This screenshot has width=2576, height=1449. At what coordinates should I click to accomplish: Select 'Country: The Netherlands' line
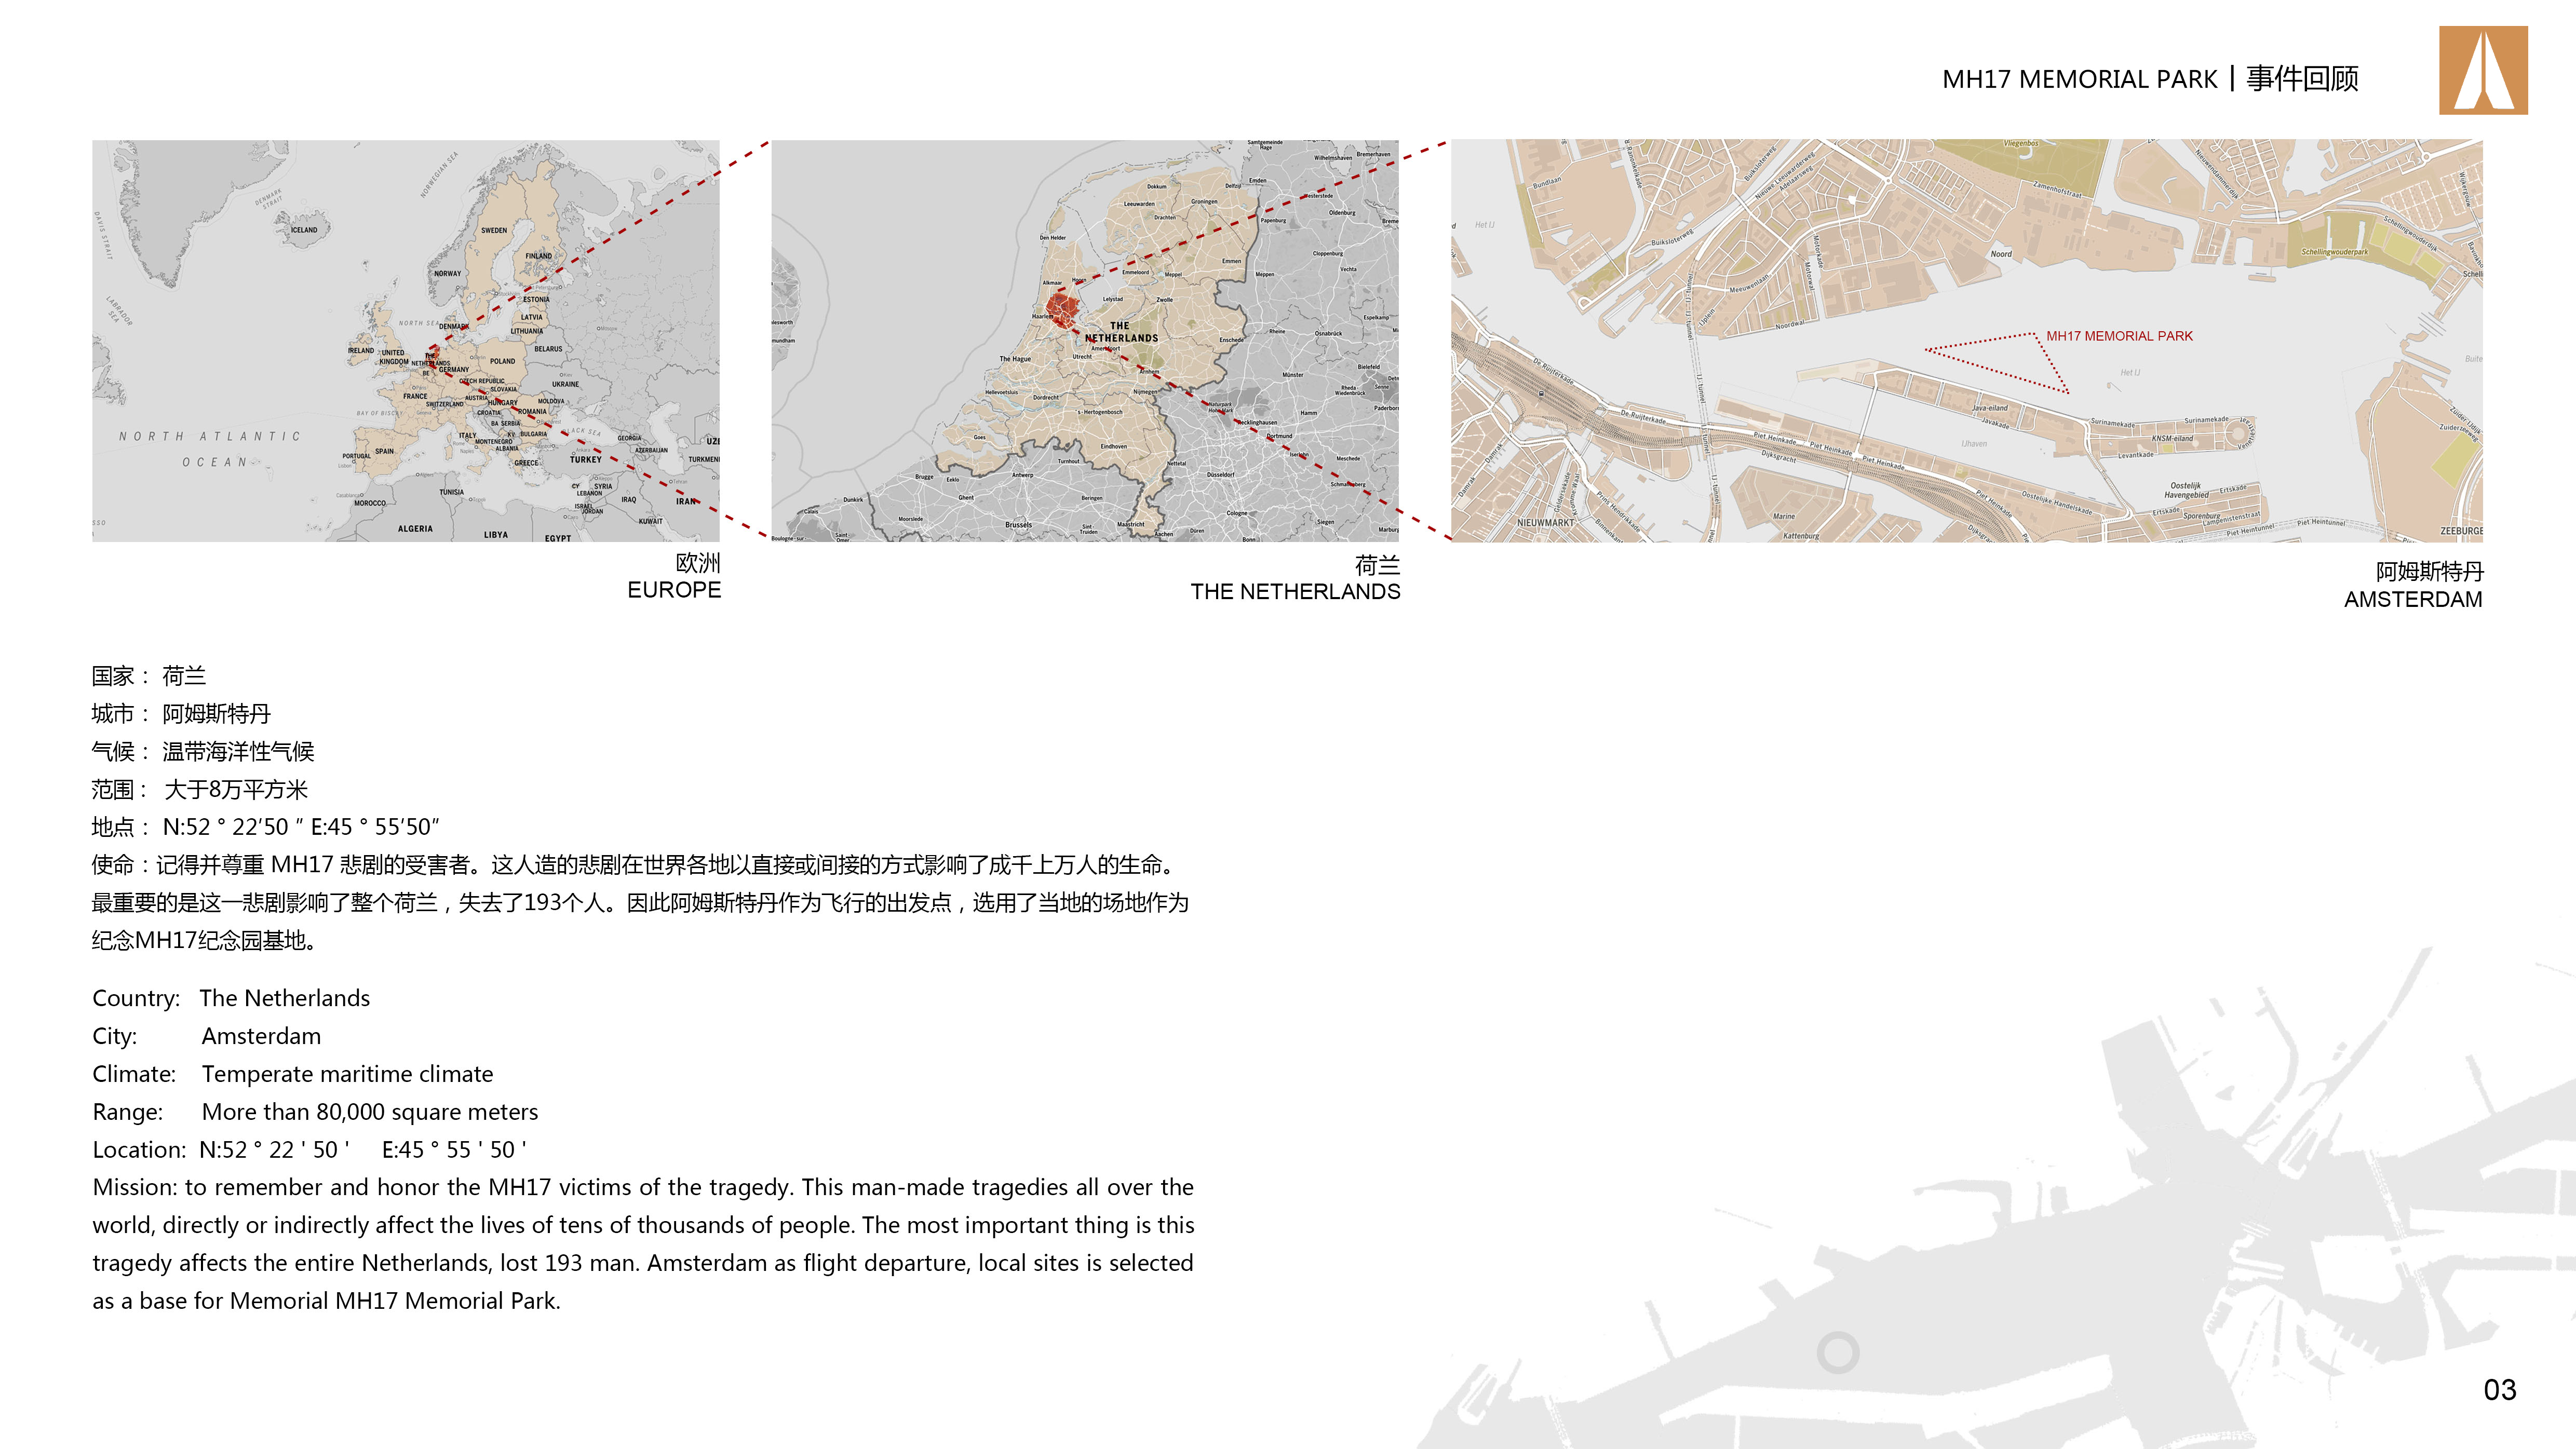pyautogui.click(x=231, y=998)
